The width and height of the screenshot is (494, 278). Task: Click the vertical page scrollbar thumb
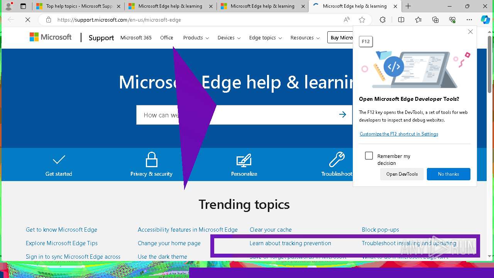489,64
